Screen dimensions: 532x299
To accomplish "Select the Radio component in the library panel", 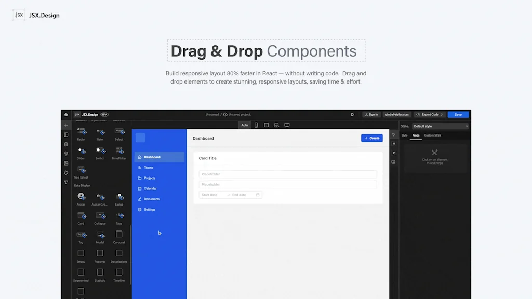I will point(81,132).
